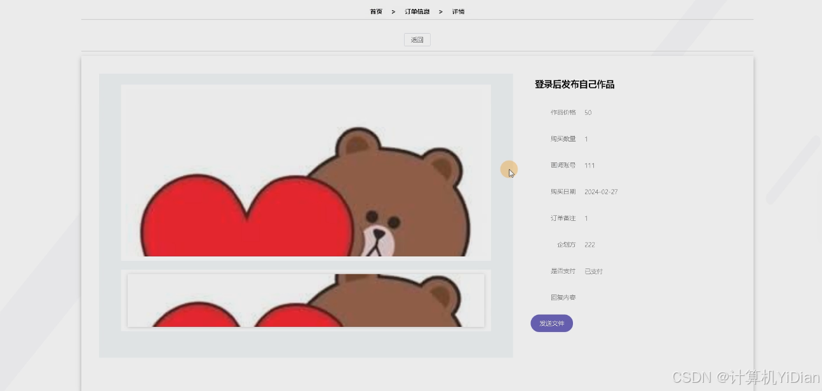Select the artist account value 111
The width and height of the screenshot is (822, 391).
tap(590, 165)
